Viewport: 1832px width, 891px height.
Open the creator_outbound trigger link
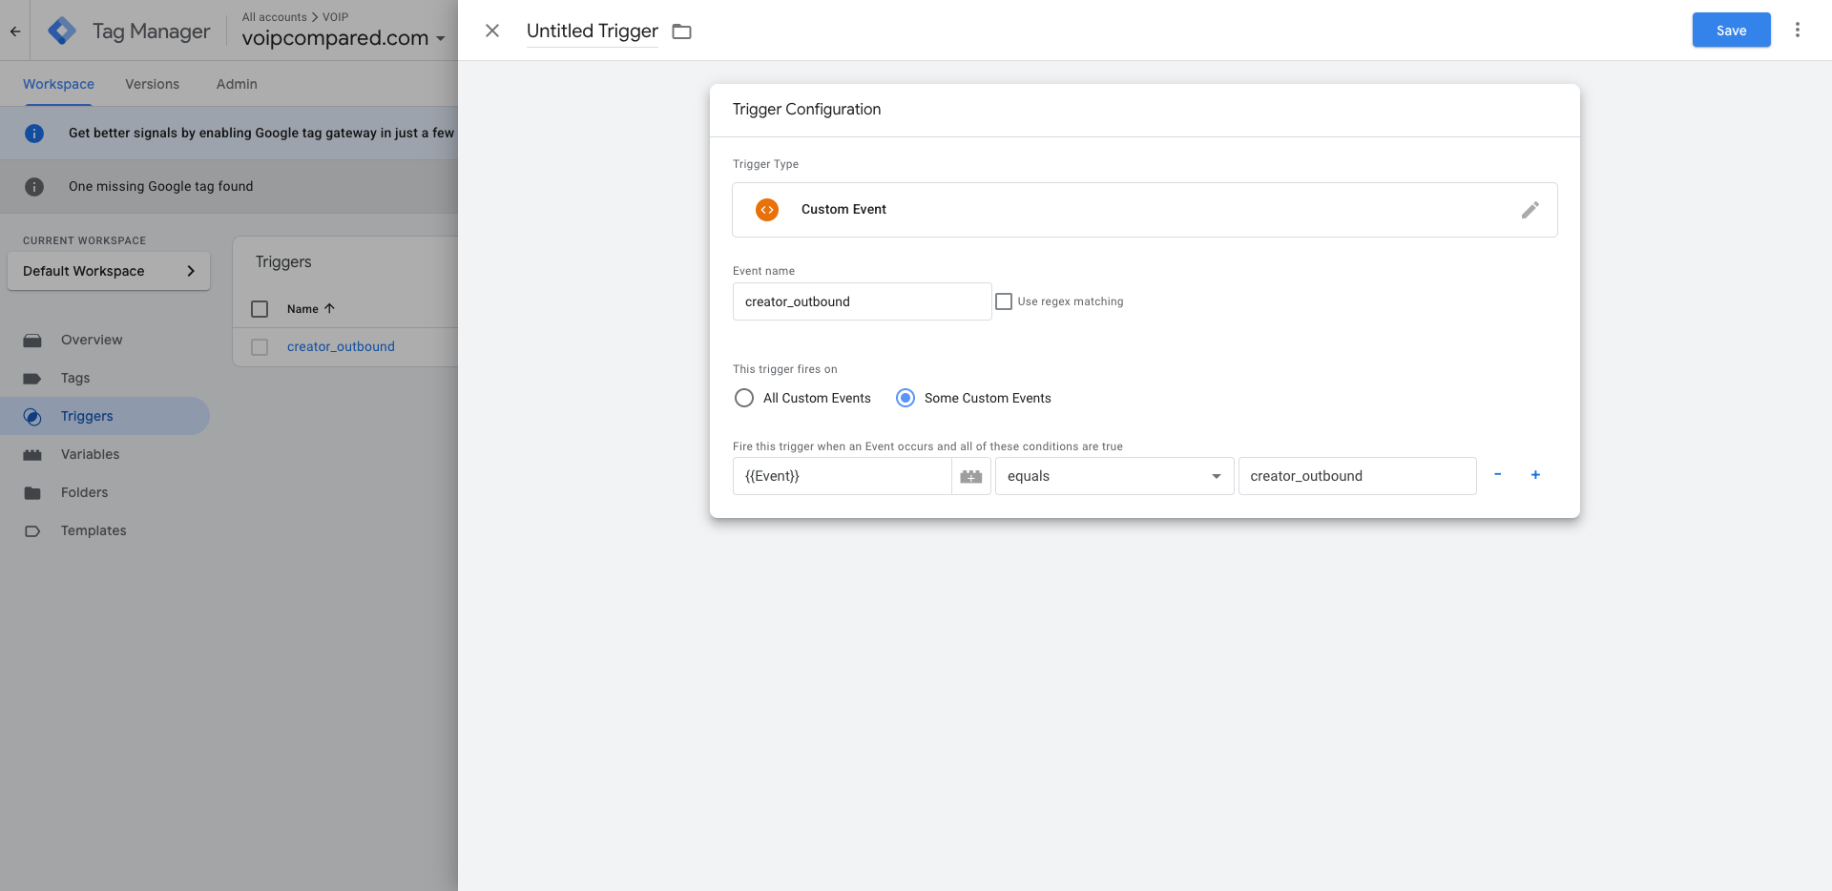pos(341,346)
